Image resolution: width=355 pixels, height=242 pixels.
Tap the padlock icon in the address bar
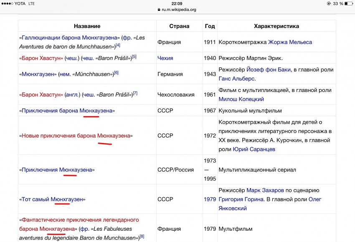[x=159, y=10]
